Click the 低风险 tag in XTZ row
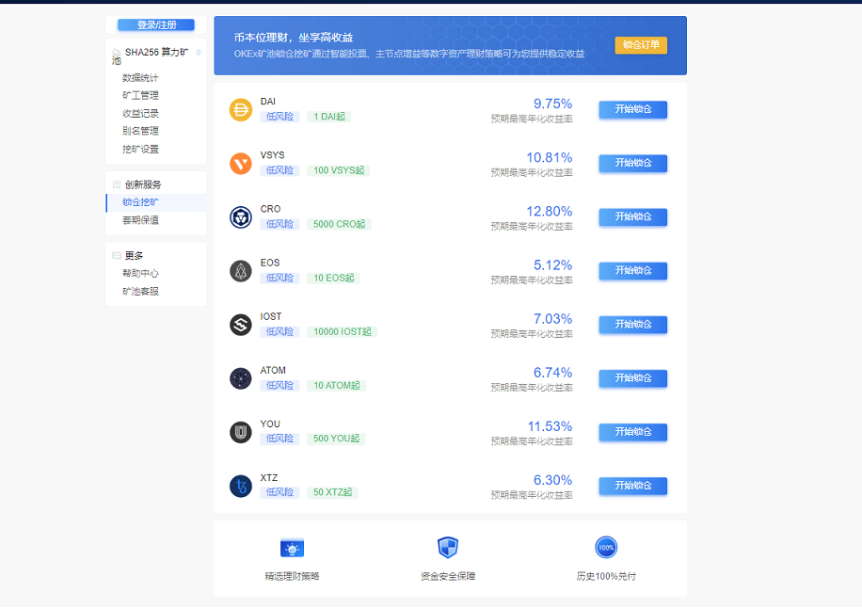862x608 pixels. [279, 492]
